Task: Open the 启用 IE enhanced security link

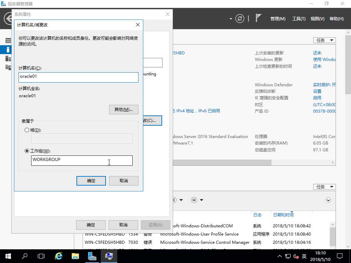Action: 317,98
